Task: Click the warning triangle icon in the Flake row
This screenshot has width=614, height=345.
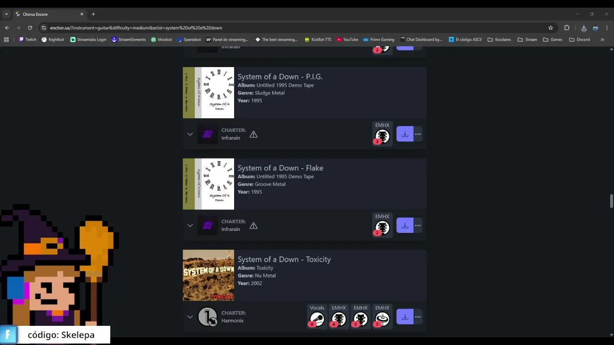Action: tap(253, 226)
